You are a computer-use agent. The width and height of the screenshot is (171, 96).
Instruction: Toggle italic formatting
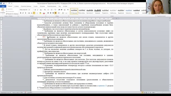point(23,13)
